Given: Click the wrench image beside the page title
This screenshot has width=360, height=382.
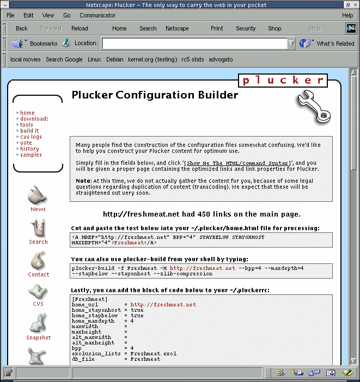Looking at the screenshot, I should pos(314,107).
